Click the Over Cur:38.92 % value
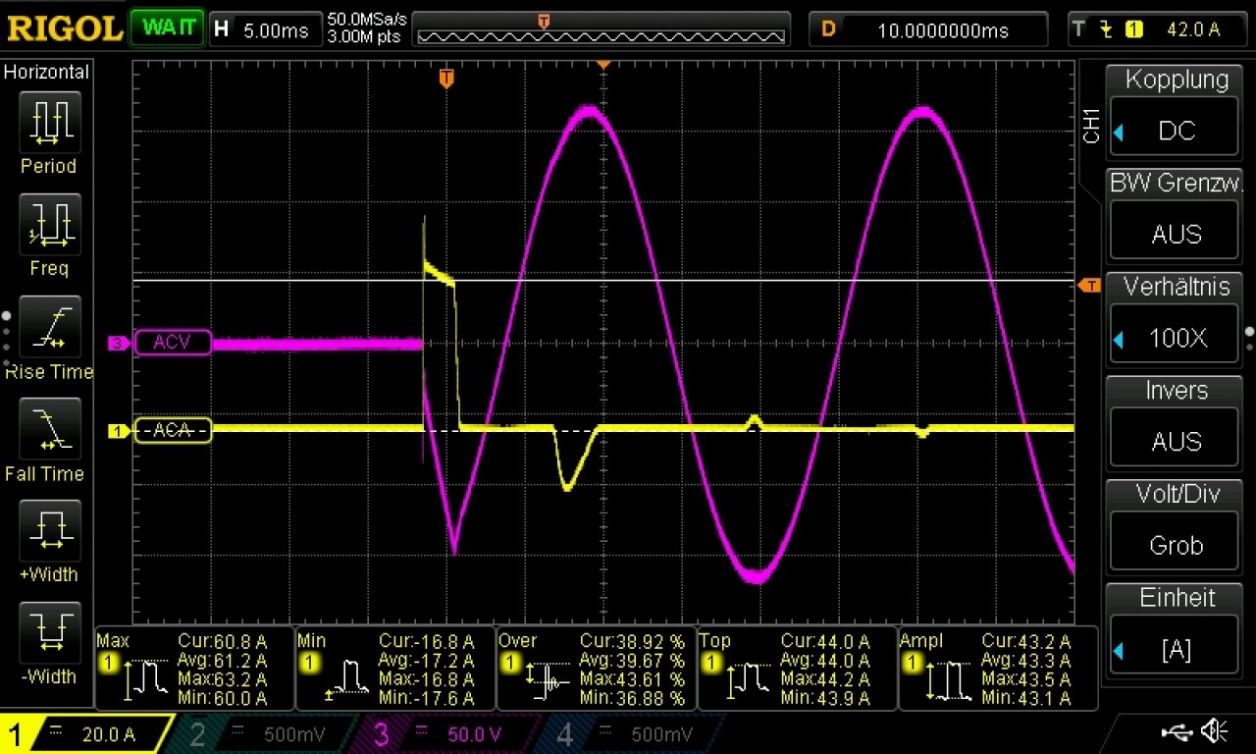 (632, 641)
